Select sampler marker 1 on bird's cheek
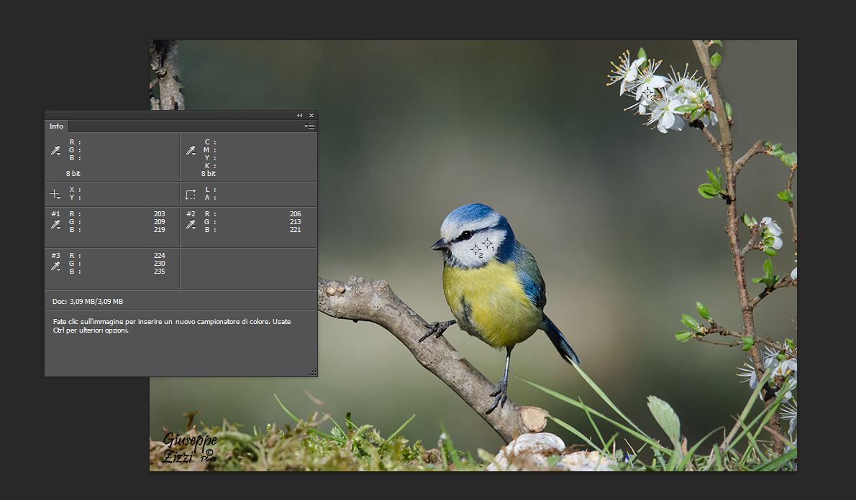 point(487,243)
